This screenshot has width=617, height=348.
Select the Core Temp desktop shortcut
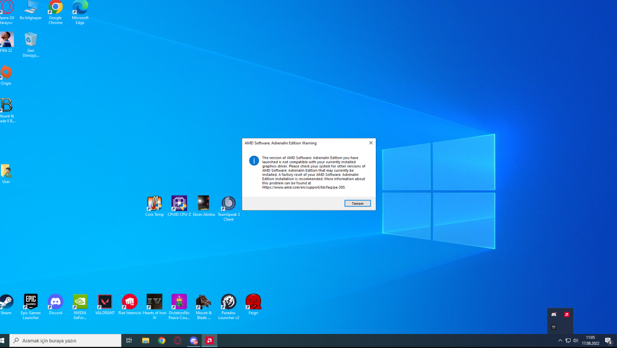(x=154, y=203)
